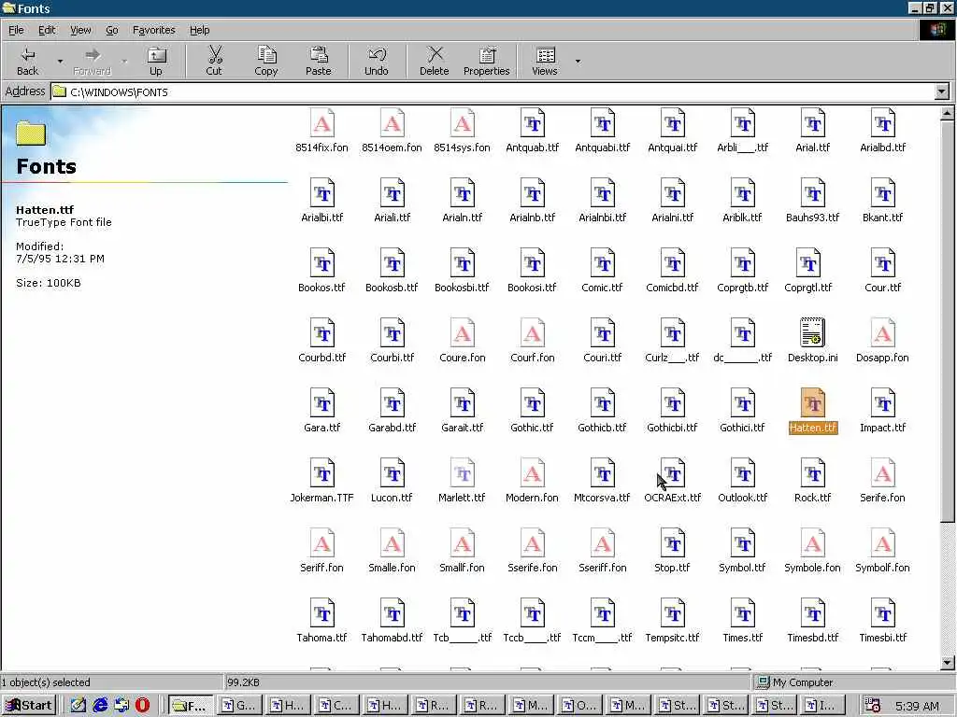This screenshot has height=717, width=957.
Task: Select the Bookos.ttf font icon
Action: [322, 263]
